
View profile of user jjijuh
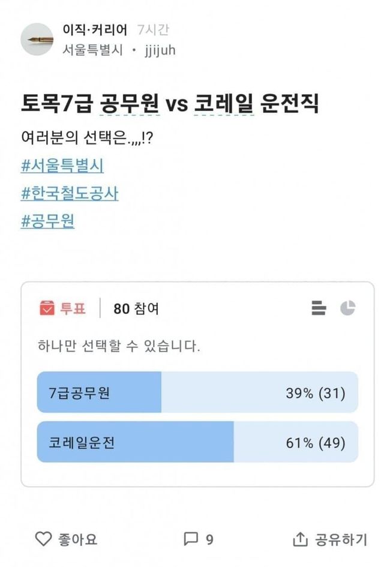click(160, 50)
